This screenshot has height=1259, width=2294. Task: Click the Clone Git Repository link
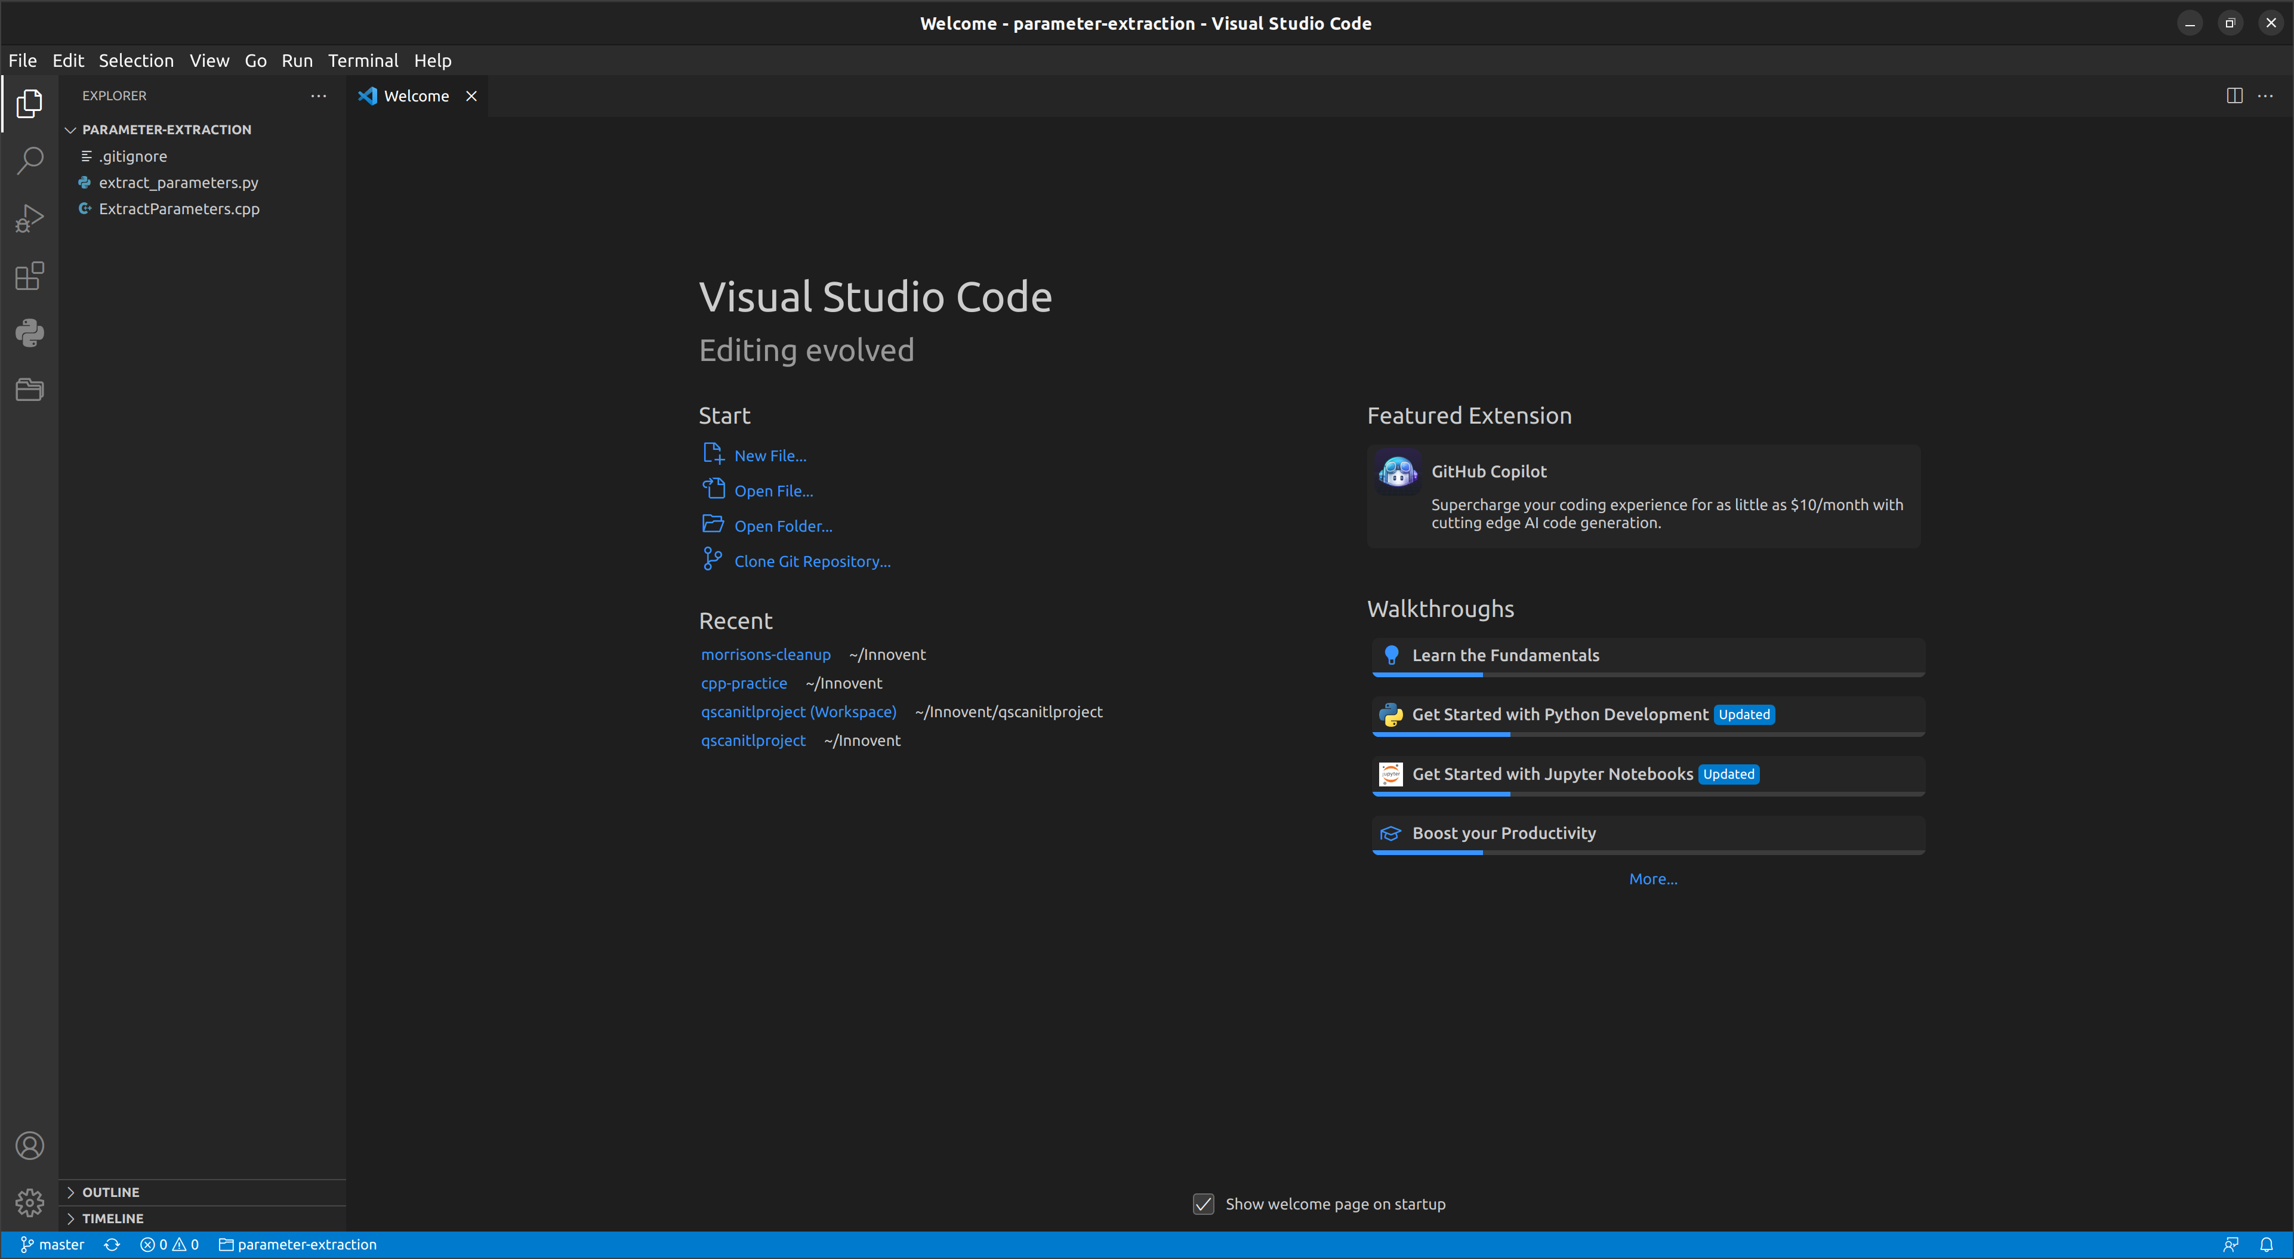[811, 561]
